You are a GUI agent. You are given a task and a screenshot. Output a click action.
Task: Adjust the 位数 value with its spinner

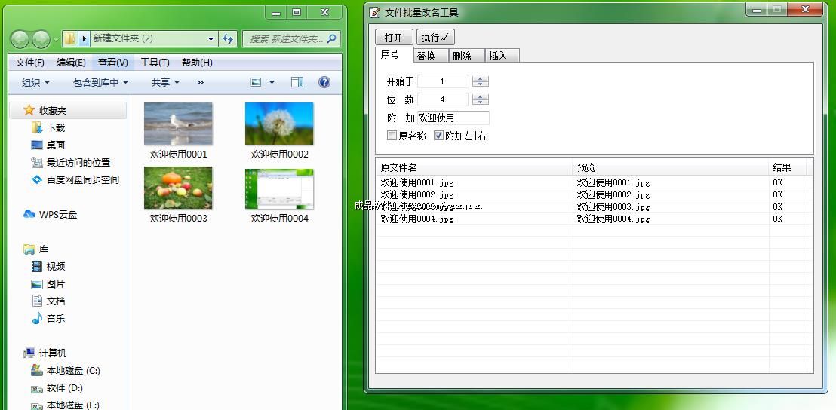coord(481,99)
